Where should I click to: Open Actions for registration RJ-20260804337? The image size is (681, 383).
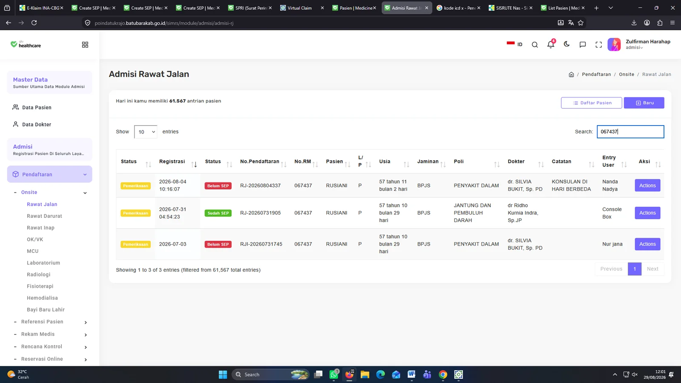[x=647, y=186]
